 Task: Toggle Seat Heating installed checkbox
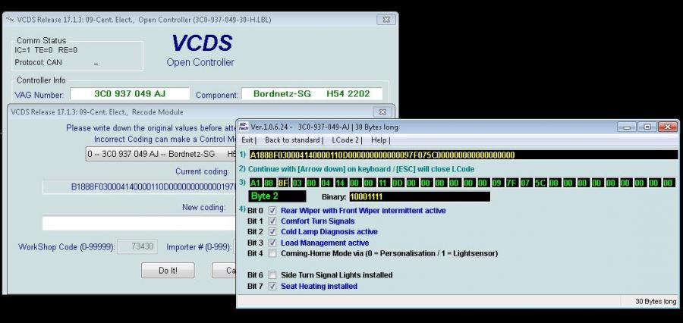coord(272,286)
